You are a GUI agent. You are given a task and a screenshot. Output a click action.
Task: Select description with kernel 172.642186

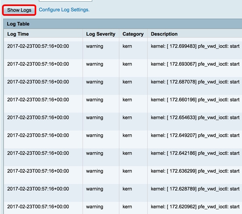tap(195, 153)
